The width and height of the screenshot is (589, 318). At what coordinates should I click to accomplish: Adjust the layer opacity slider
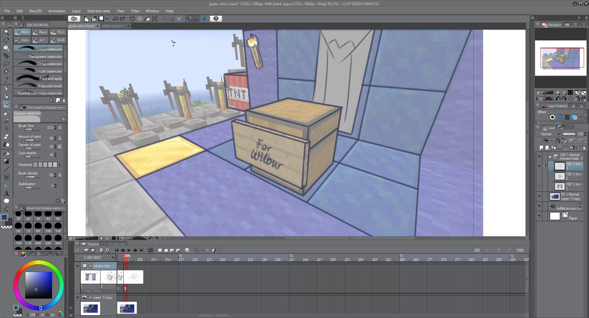click(x=569, y=134)
